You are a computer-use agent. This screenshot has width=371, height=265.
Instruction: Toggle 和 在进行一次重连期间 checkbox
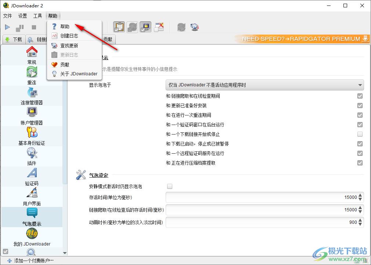point(360,115)
